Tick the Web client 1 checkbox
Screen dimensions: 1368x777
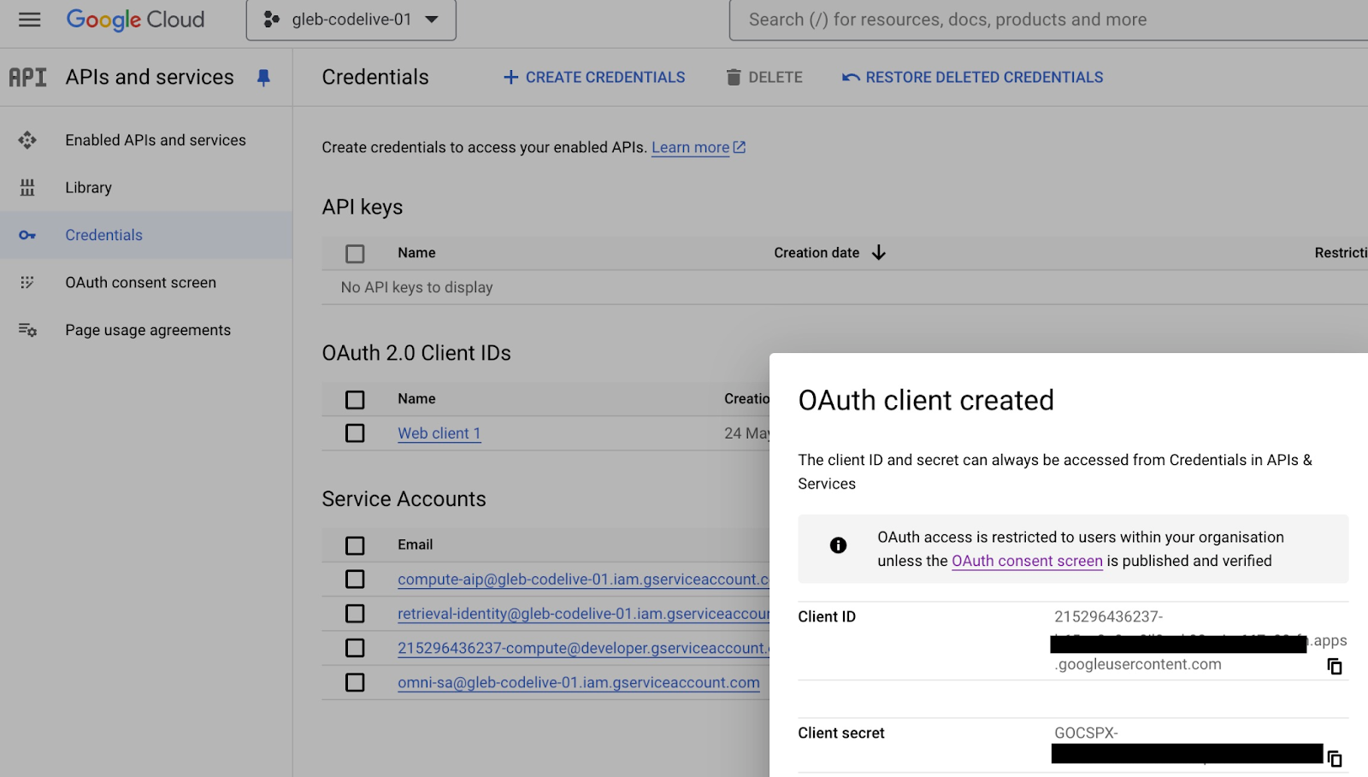(355, 433)
